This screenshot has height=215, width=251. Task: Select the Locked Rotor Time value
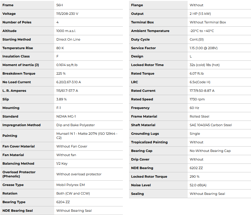(x=205, y=65)
